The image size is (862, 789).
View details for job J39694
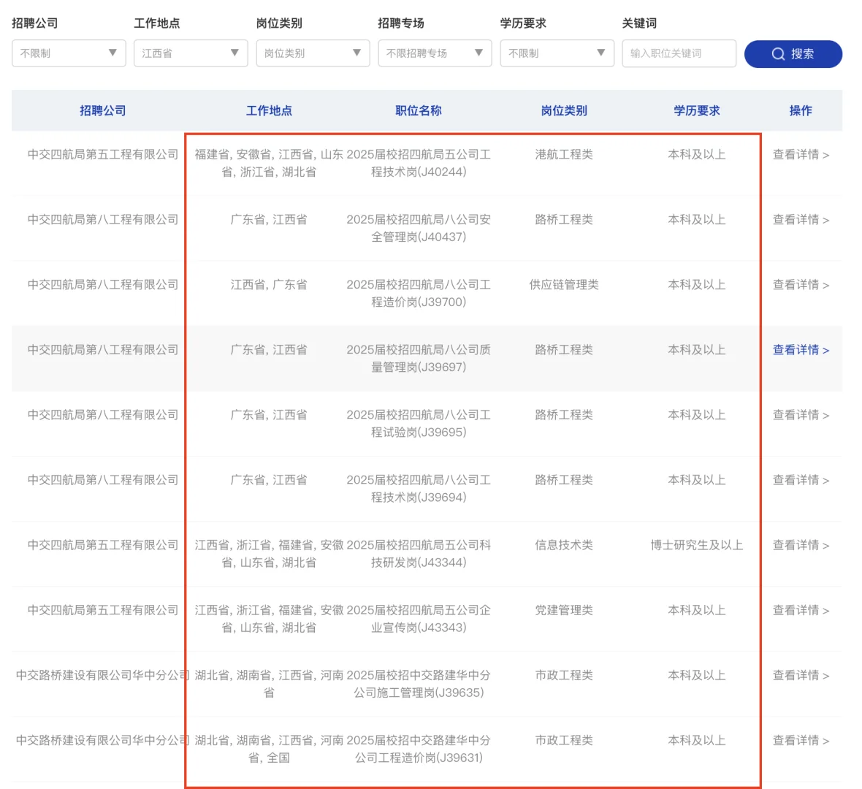(x=801, y=480)
